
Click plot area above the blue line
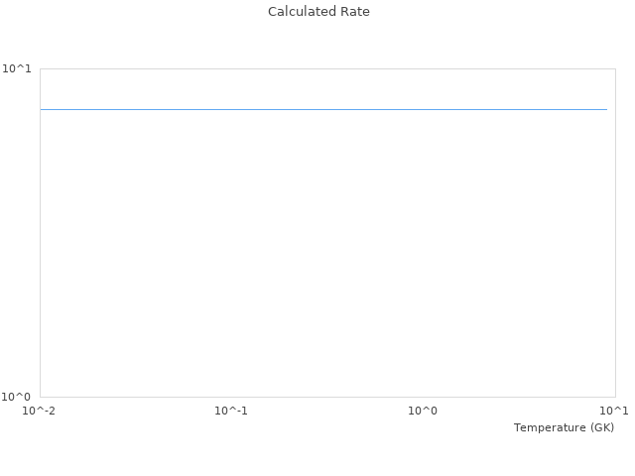pyautogui.click(x=323, y=87)
